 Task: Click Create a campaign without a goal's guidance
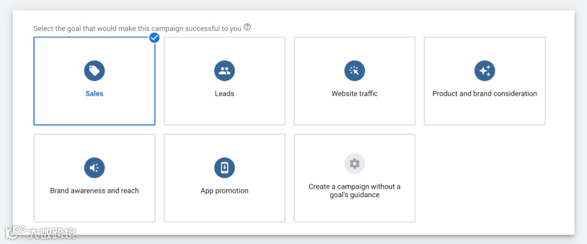[x=354, y=191]
